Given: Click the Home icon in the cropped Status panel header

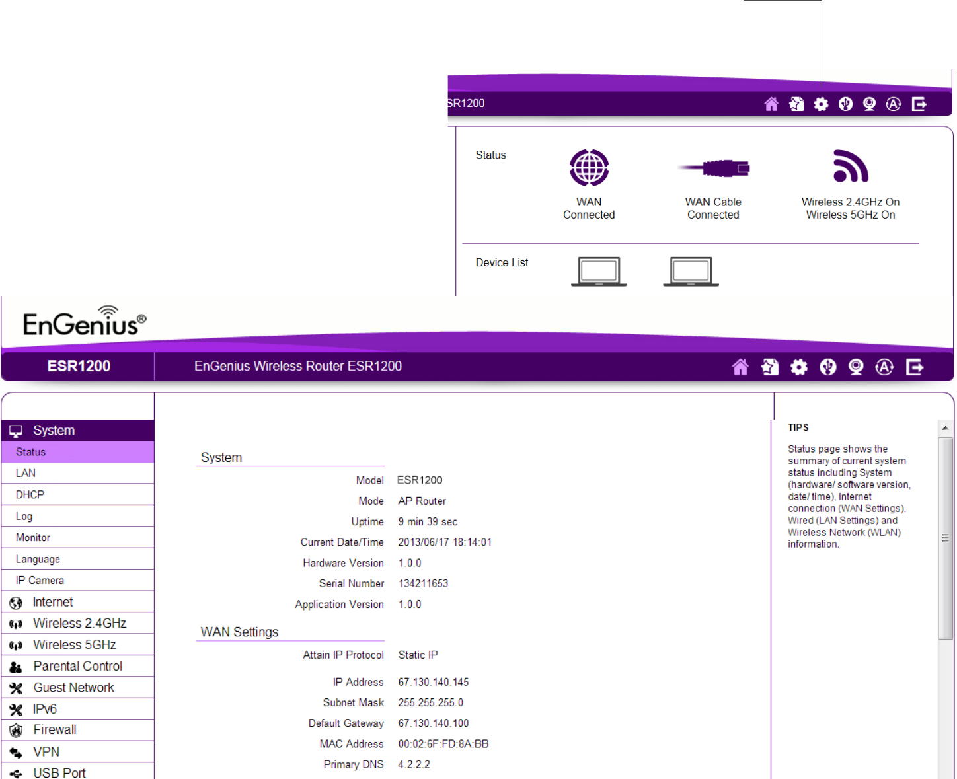Looking at the screenshot, I should 771,104.
